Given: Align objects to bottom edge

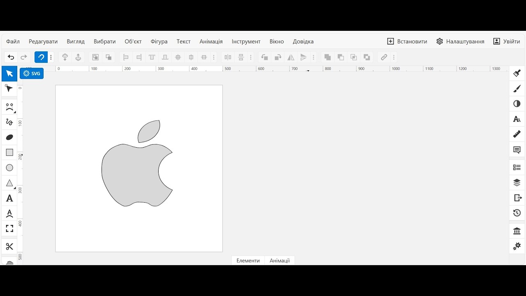Looking at the screenshot, I should coord(165,57).
